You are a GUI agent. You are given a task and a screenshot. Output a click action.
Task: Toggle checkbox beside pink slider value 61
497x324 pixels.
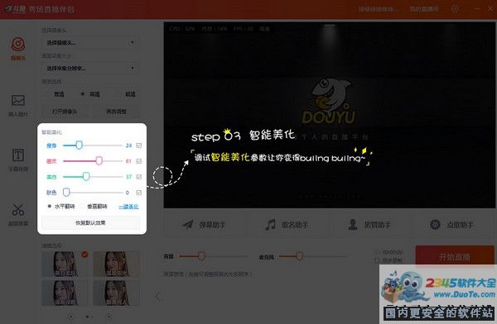(x=139, y=161)
